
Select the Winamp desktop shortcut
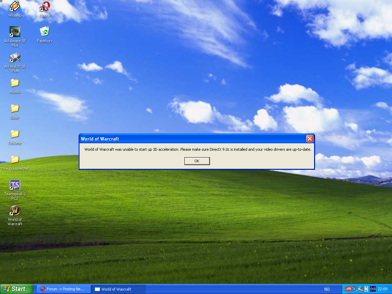coord(15,9)
